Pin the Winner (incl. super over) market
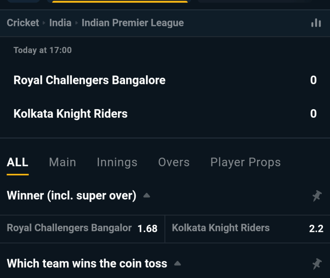 click(x=317, y=196)
